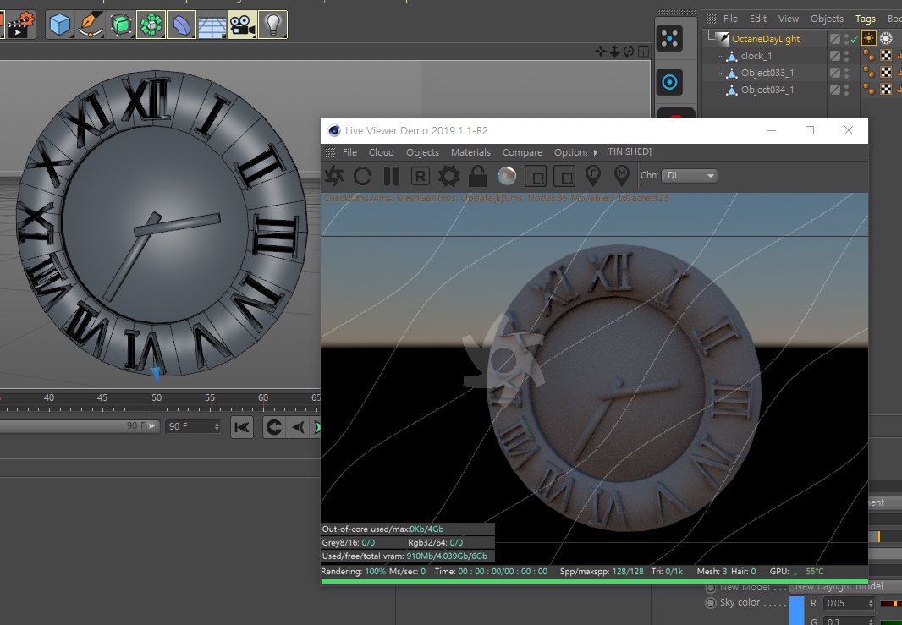Viewport: 902px width, 625px height.
Task: Open Live Viewer Materials menu
Action: point(470,152)
